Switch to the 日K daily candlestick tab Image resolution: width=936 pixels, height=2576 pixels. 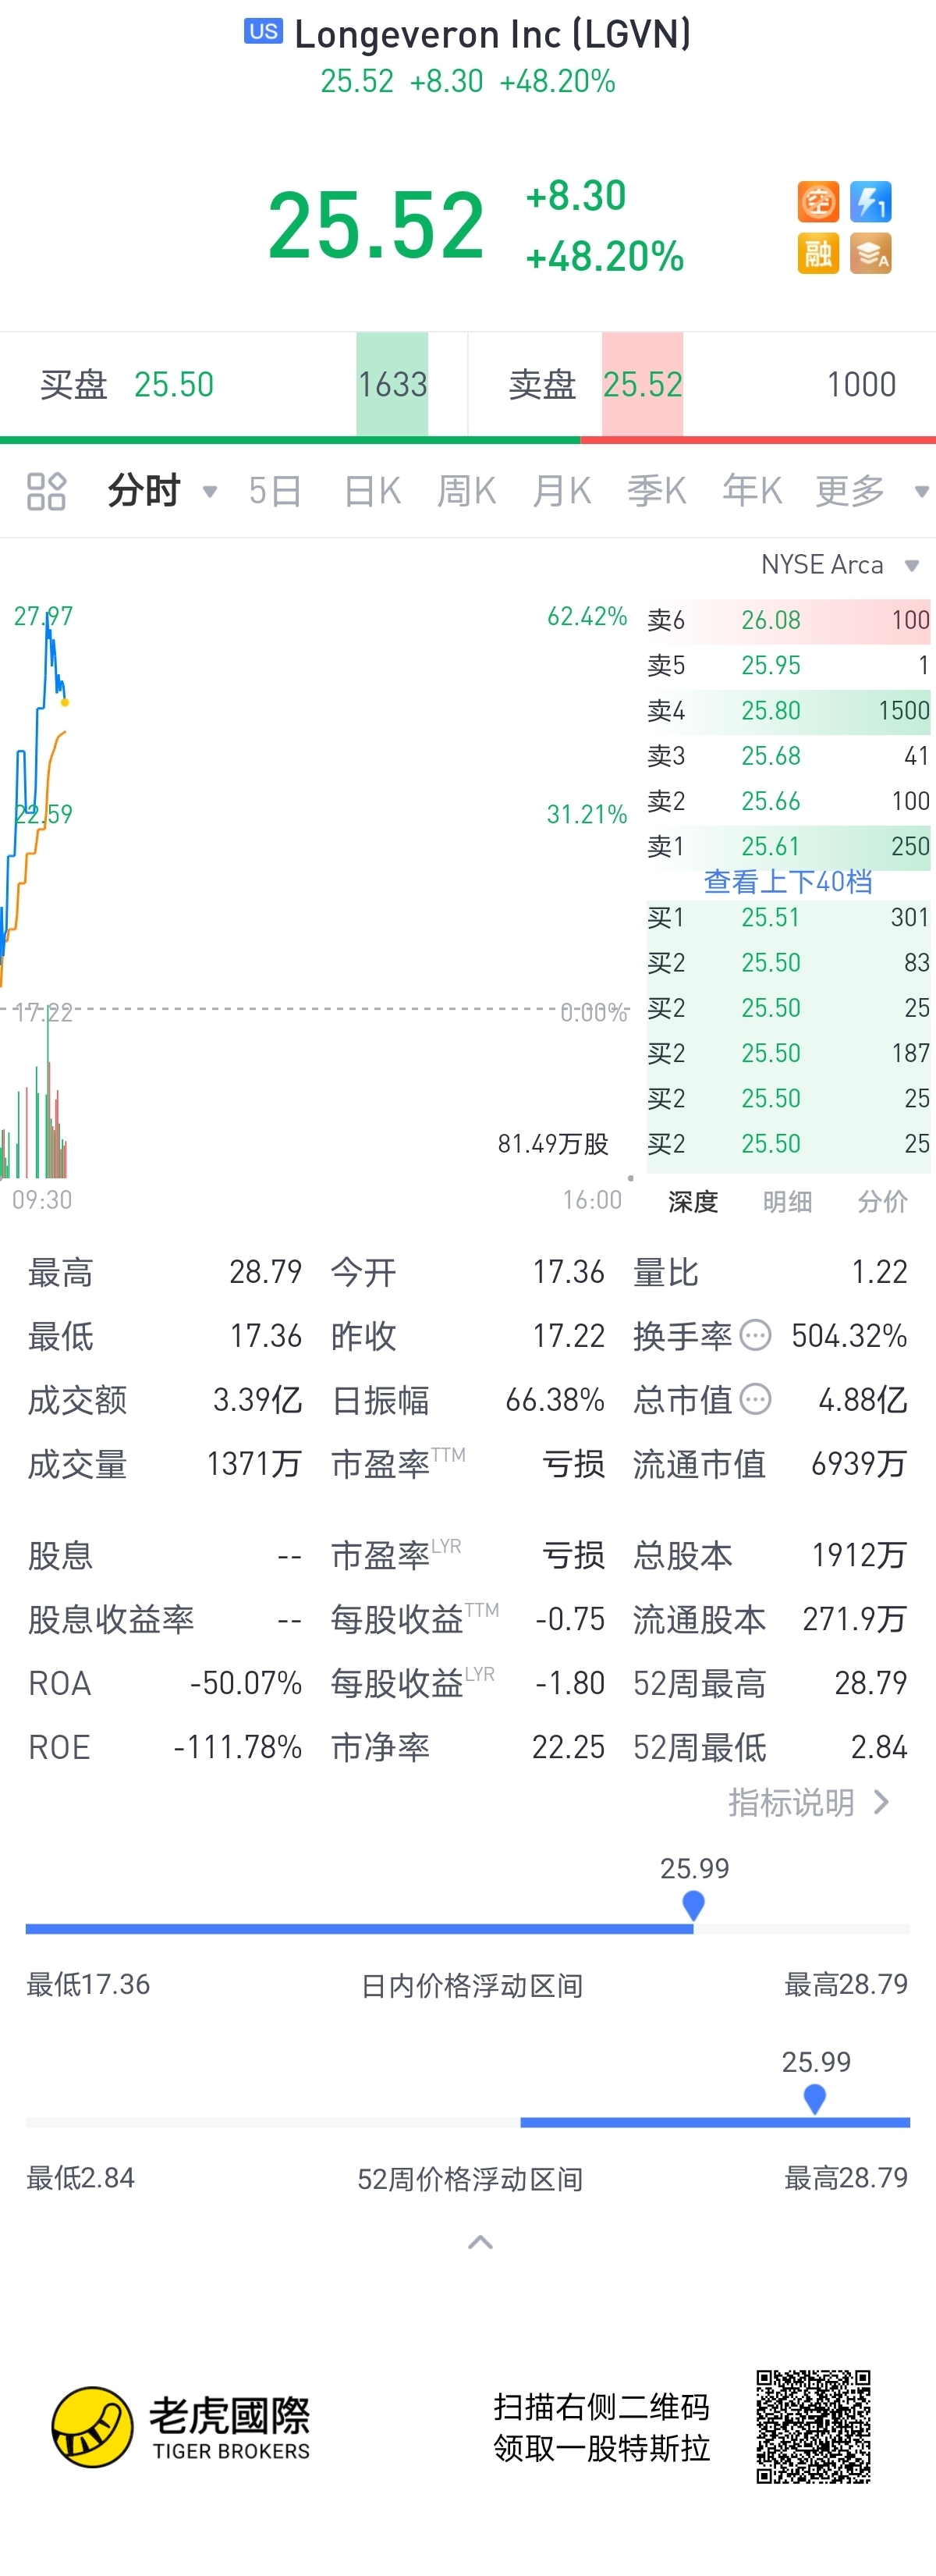(x=372, y=491)
